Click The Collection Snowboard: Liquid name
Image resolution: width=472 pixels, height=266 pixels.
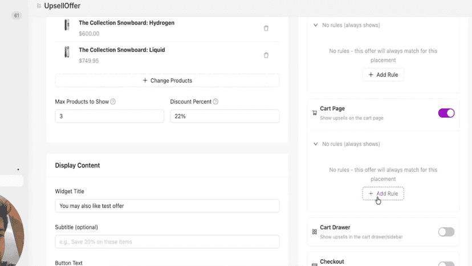pos(122,50)
